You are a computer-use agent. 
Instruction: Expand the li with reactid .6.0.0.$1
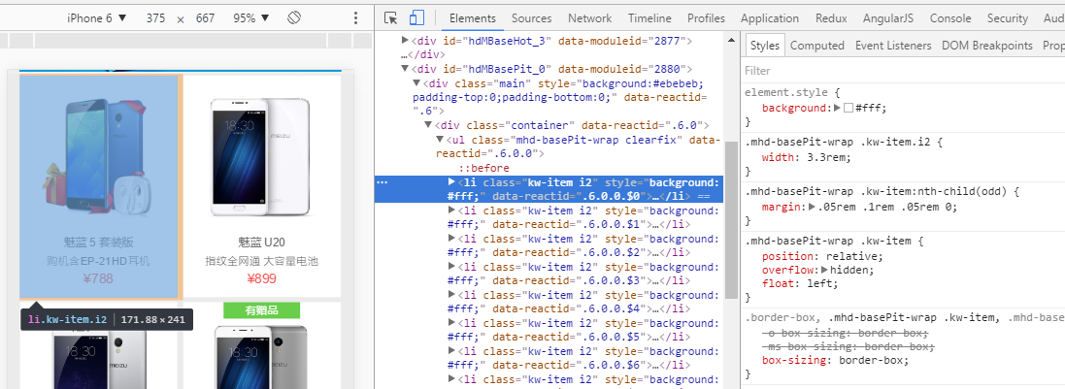(x=452, y=210)
